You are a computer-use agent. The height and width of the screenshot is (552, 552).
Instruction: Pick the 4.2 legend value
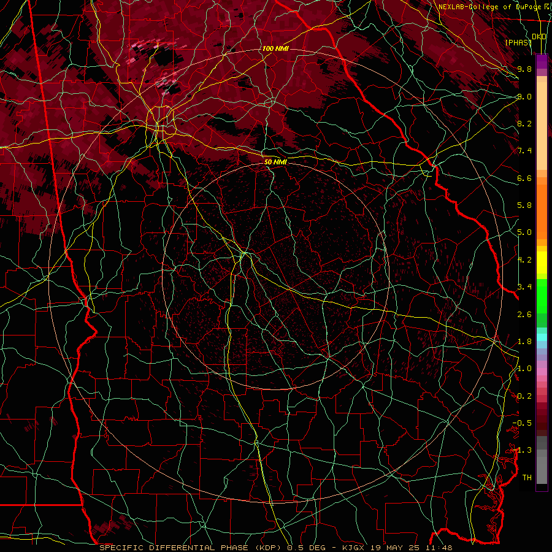(524, 260)
